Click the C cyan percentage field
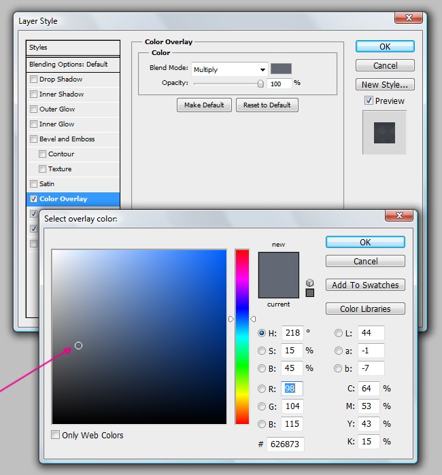Screen dimensions: 442x475 pyautogui.click(x=369, y=389)
